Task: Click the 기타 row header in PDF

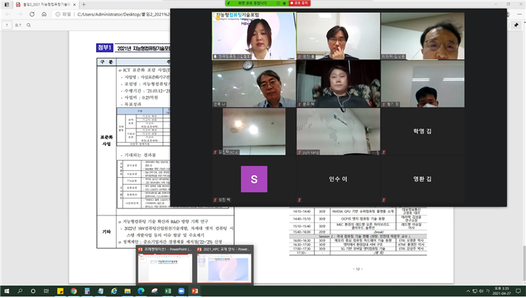Action: [x=107, y=232]
